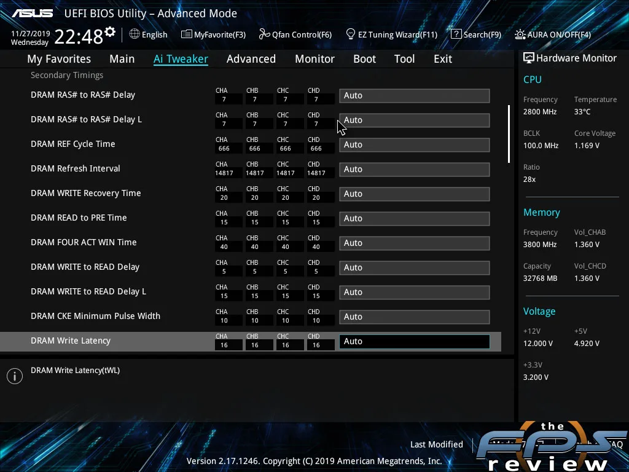Viewport: 629px width, 472px height.
Task: Select the Ai Tweaker tab
Action: click(181, 59)
